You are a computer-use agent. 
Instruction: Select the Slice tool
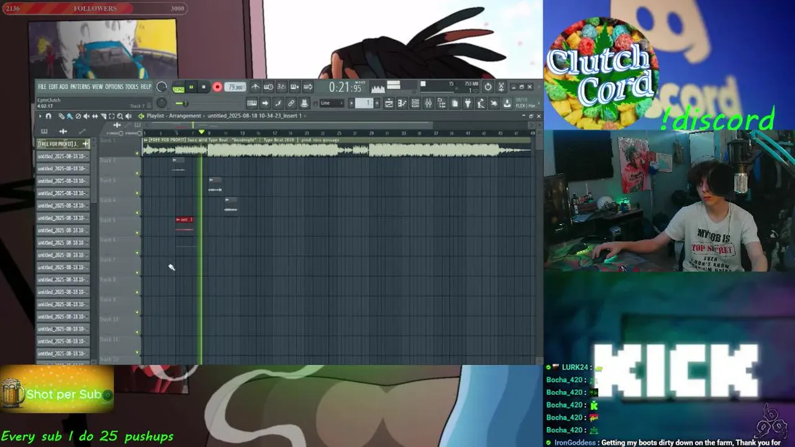pyautogui.click(x=103, y=116)
